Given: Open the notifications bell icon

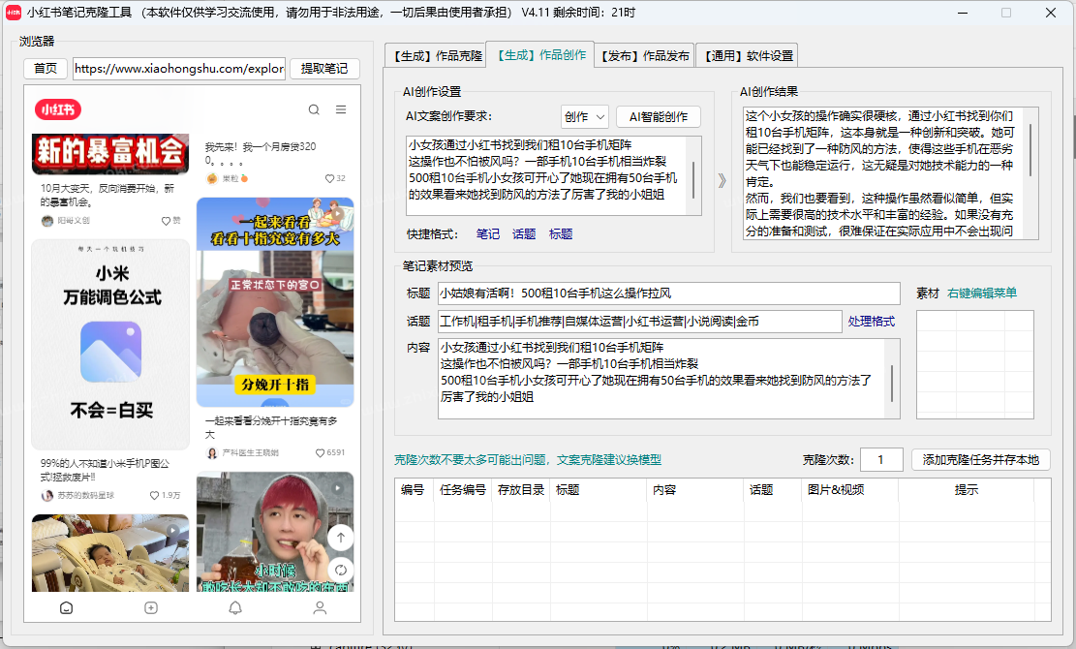Looking at the screenshot, I should pyautogui.click(x=234, y=607).
